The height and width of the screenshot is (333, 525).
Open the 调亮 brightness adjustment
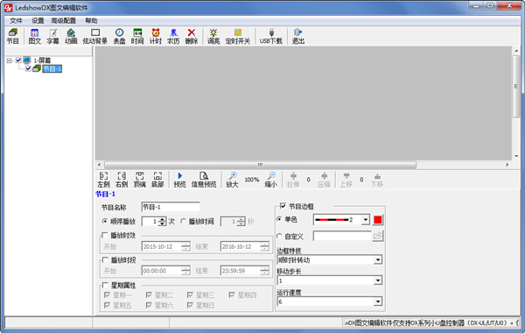[x=213, y=36]
